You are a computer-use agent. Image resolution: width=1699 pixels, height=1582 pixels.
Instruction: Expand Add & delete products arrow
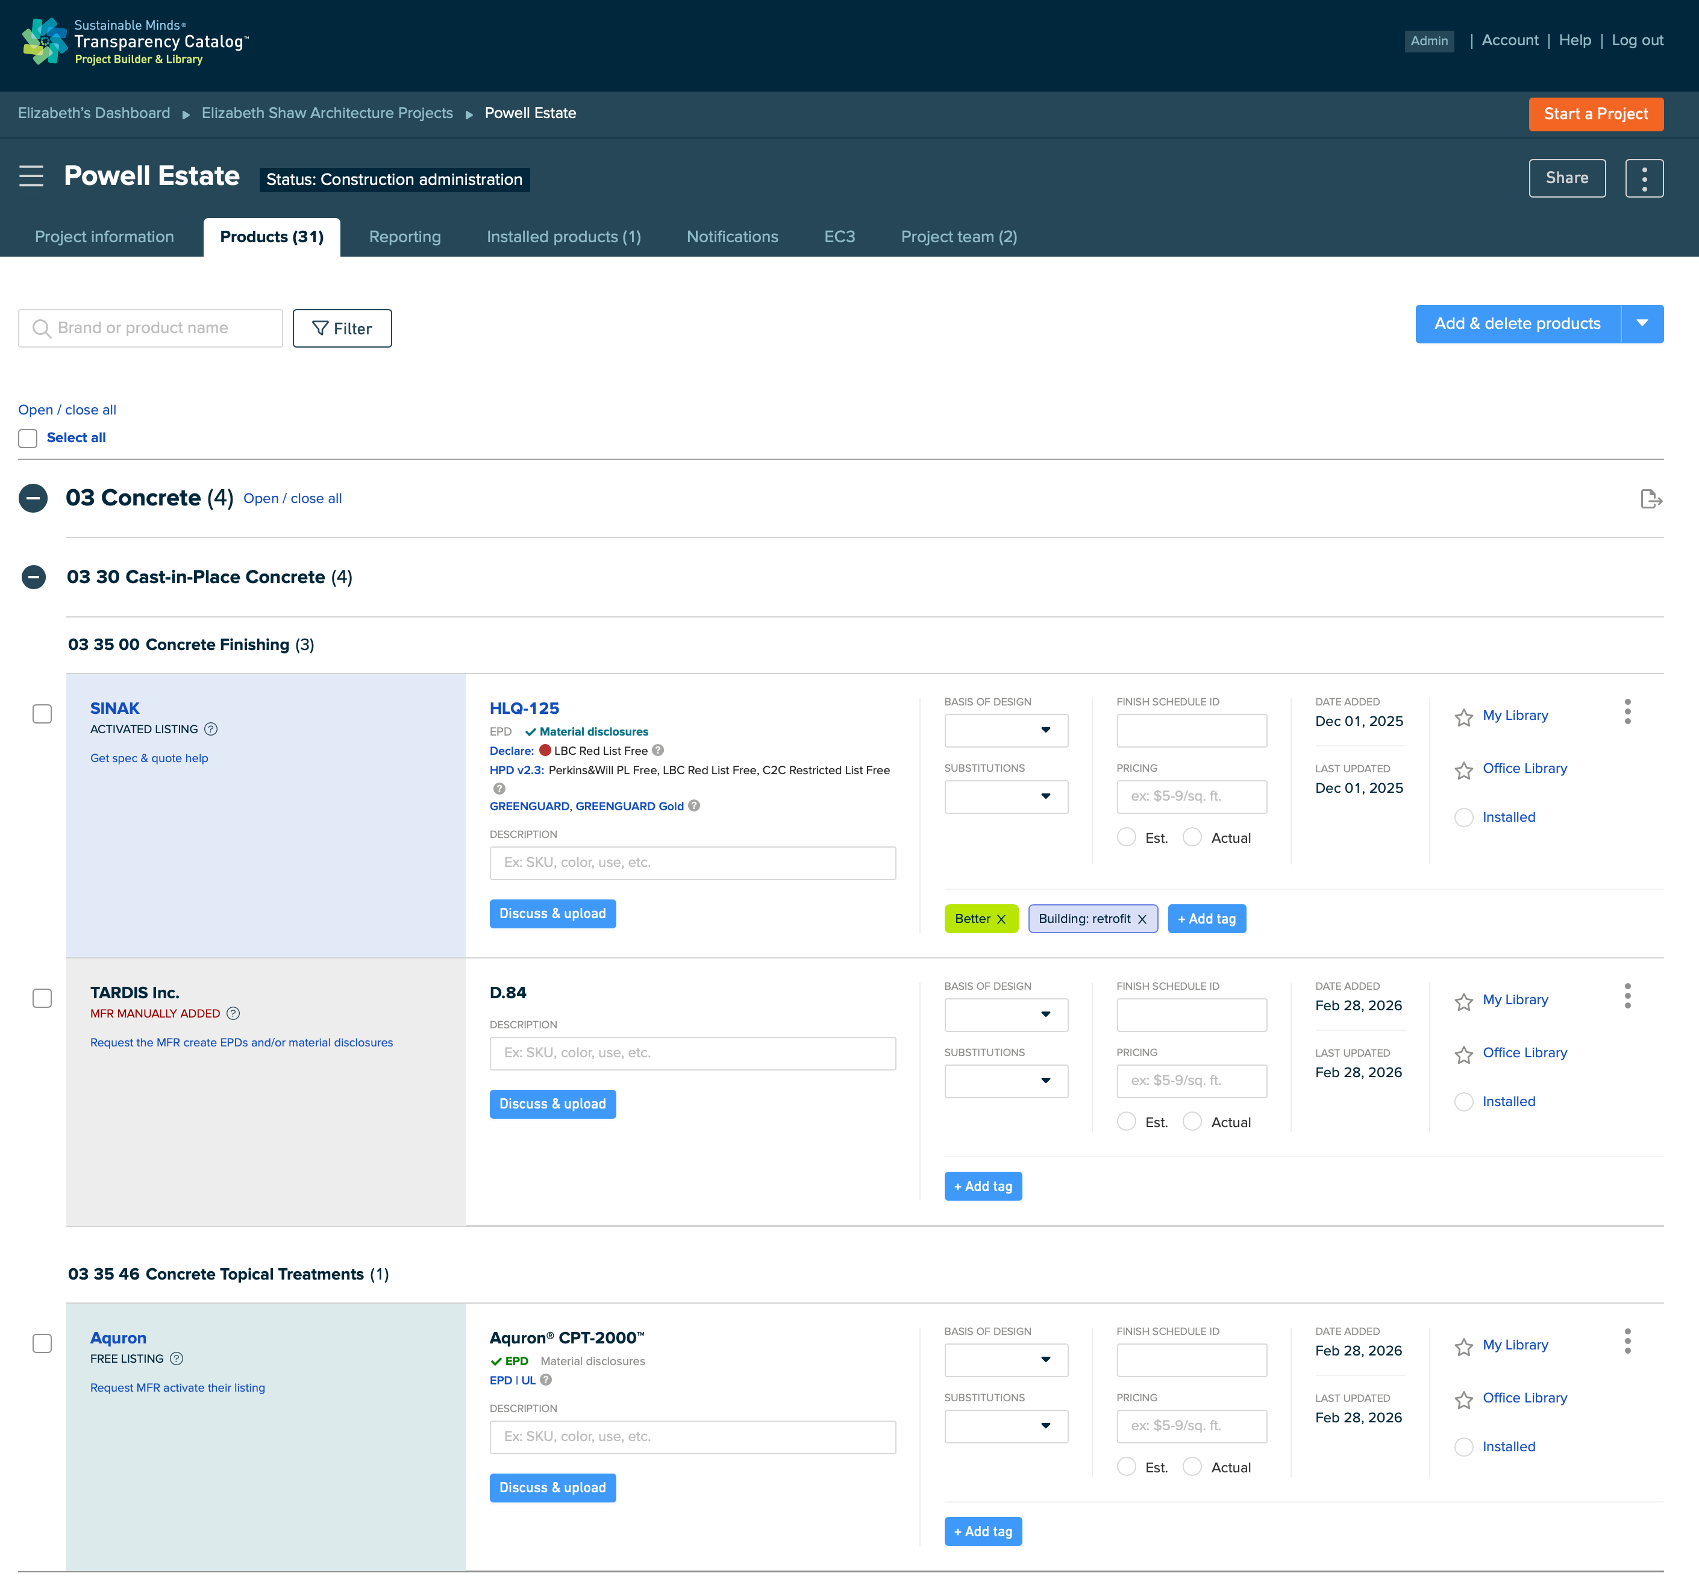tap(1642, 324)
